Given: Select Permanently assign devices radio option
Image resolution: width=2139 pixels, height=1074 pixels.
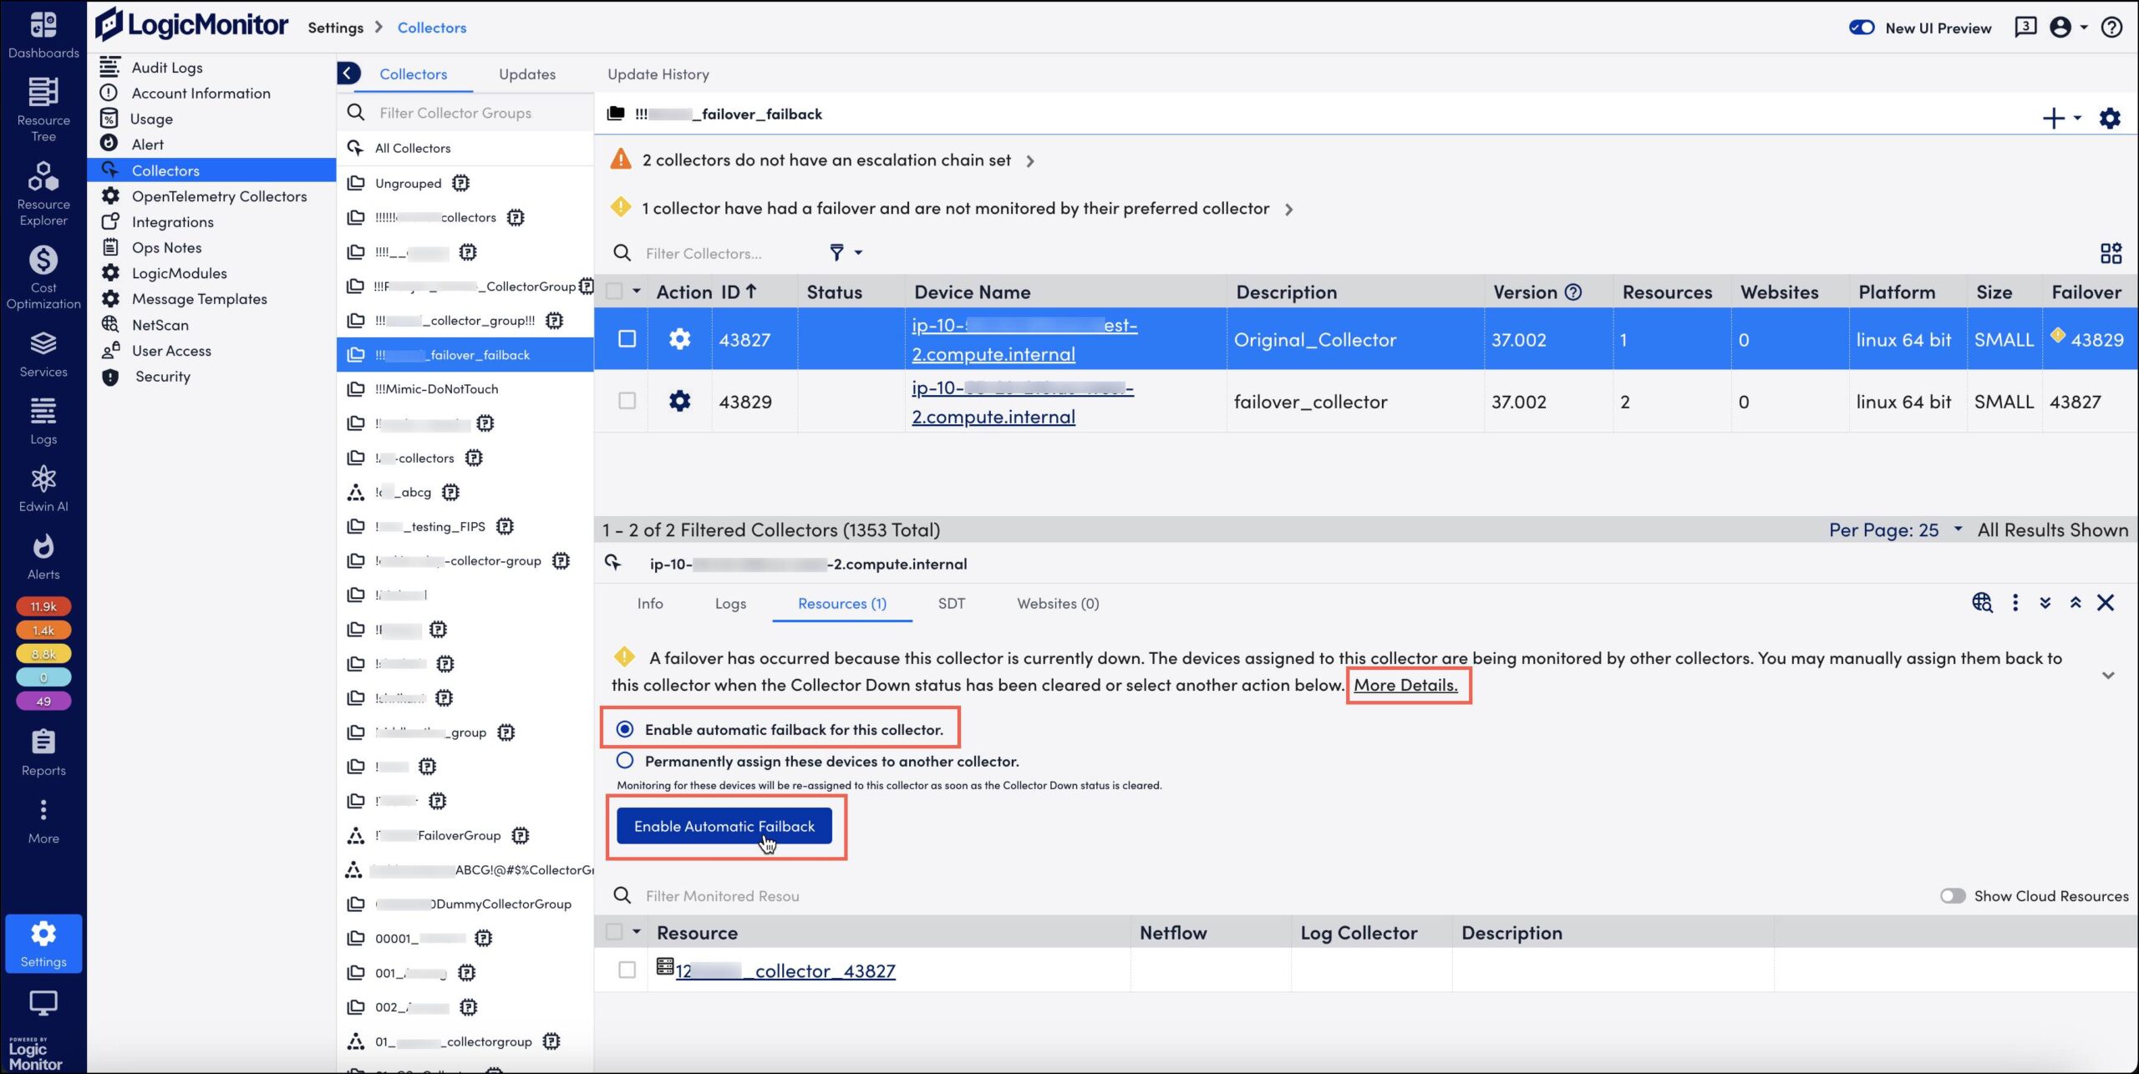Looking at the screenshot, I should click(624, 761).
